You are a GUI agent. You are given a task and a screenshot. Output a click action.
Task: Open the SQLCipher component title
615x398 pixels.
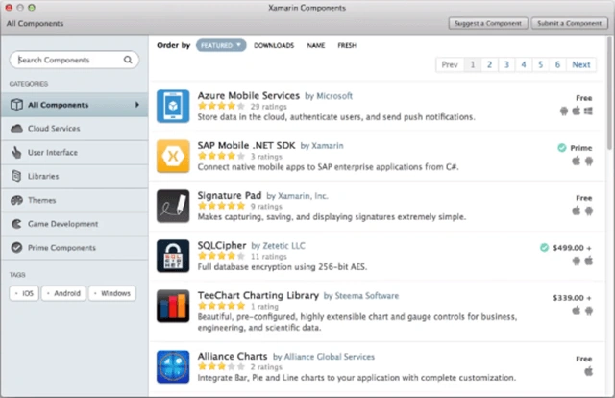(222, 246)
